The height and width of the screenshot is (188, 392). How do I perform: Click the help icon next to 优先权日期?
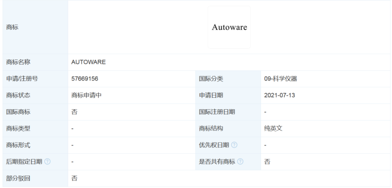(234, 145)
